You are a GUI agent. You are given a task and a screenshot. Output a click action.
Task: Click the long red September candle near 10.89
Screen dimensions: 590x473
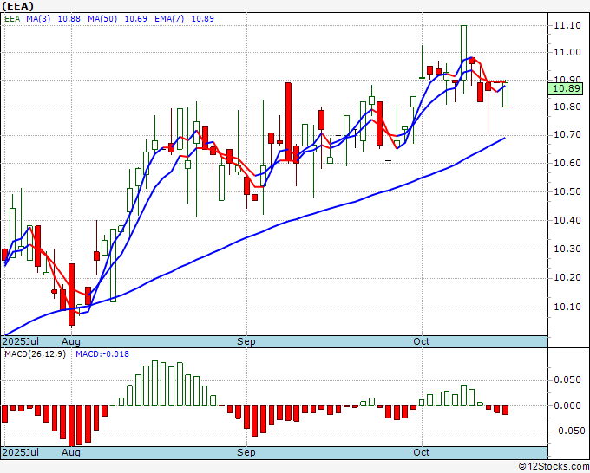coord(288,122)
